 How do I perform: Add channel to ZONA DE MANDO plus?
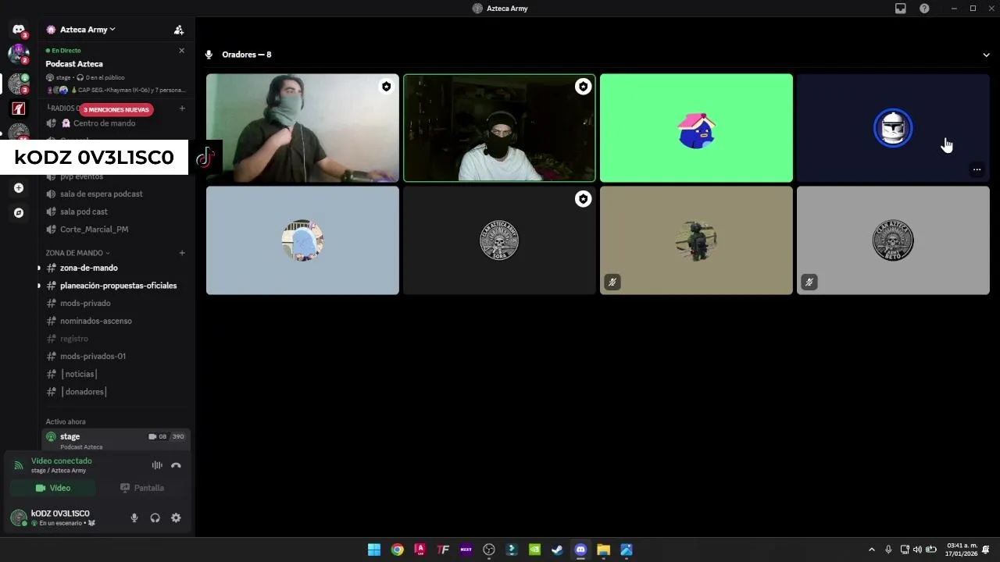(182, 253)
